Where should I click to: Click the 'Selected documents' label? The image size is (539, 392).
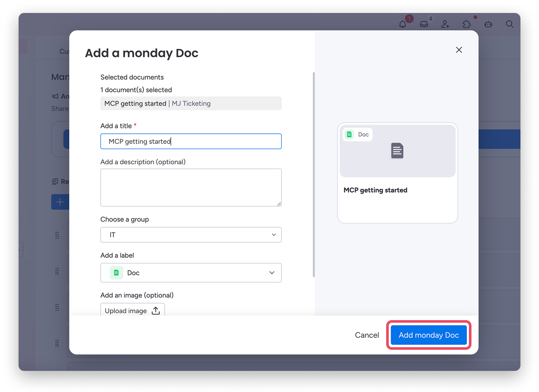(132, 77)
